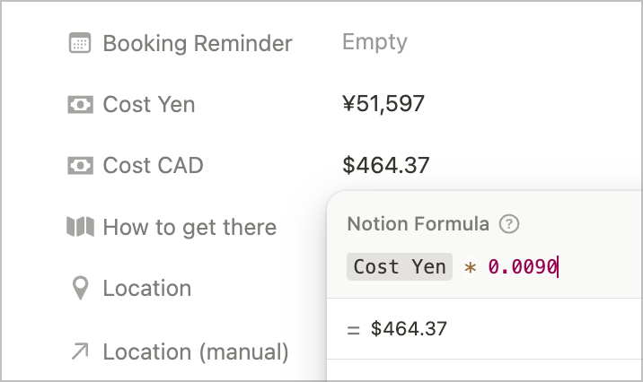Open the Cost Yen property label

(149, 104)
